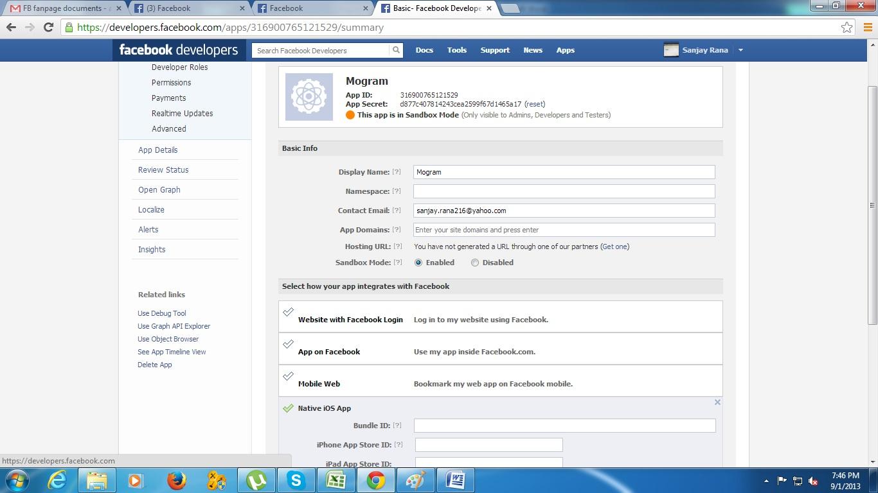The image size is (878, 493).
Task: Open Insights in the sidebar
Action: pyautogui.click(x=152, y=250)
